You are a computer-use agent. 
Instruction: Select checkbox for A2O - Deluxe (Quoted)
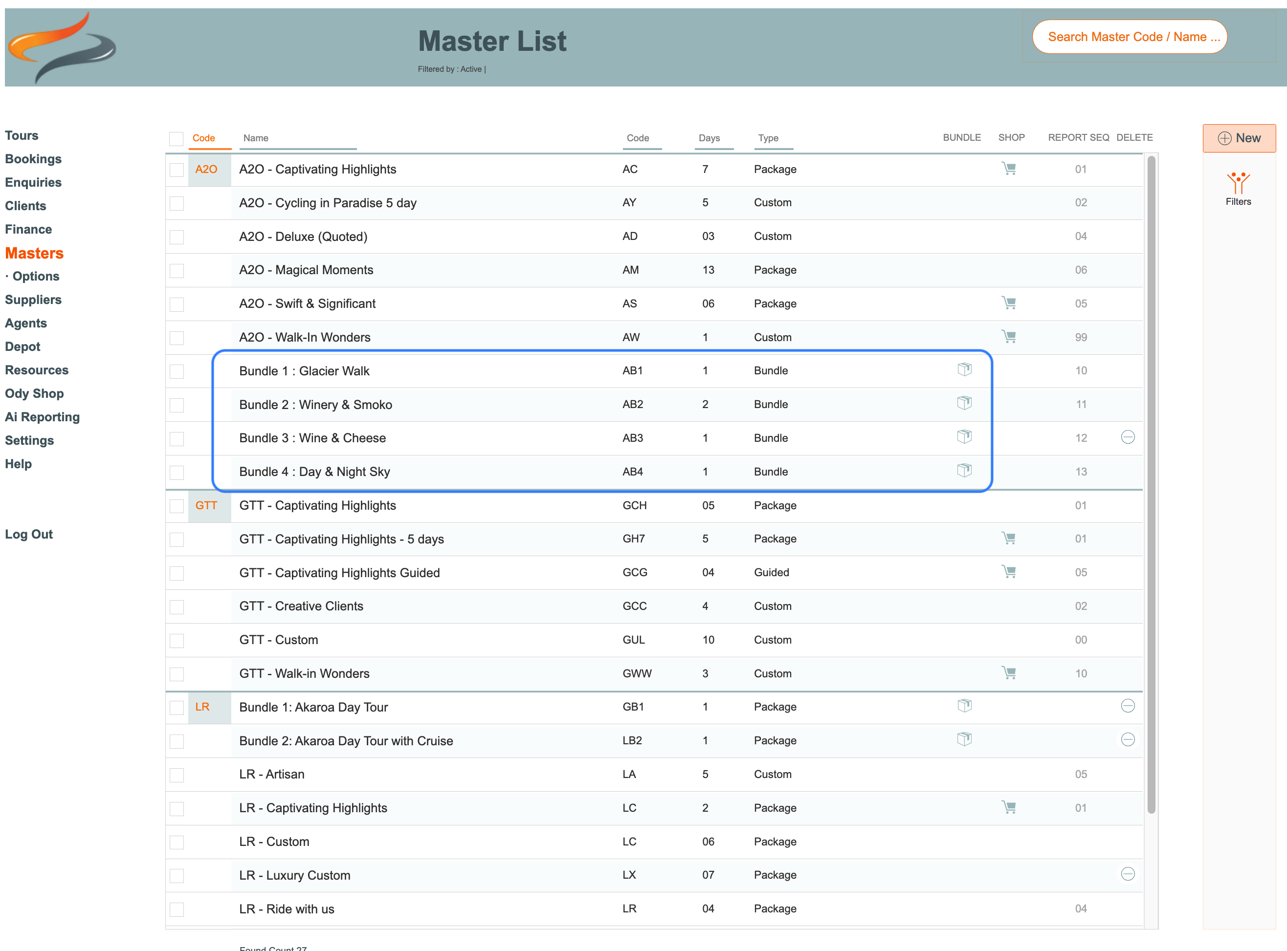click(177, 237)
